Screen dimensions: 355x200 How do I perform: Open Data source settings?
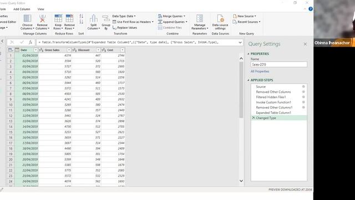220,22
